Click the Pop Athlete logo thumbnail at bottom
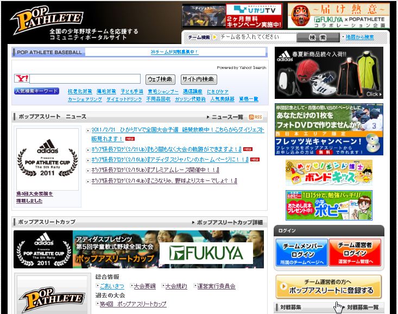Viewport: 398px width, 314px height. [53, 299]
